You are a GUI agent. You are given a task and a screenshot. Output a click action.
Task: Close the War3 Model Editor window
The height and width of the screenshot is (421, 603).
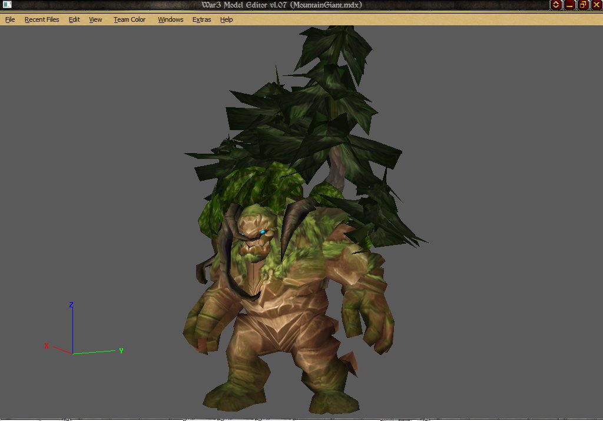point(597,5)
